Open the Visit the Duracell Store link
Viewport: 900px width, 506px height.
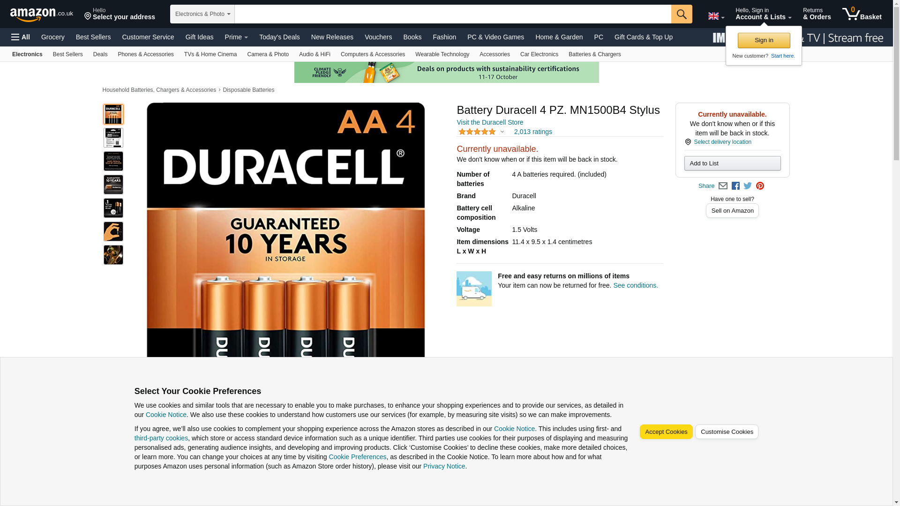pos(489,122)
